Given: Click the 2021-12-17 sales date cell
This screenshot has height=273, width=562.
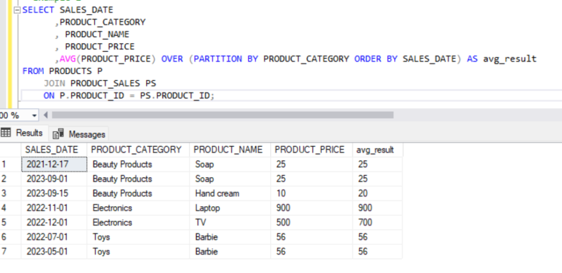Looking at the screenshot, I should pyautogui.click(x=53, y=164).
